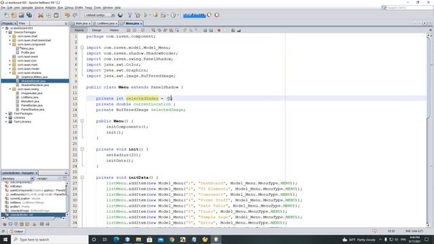Image resolution: width=434 pixels, height=244 pixels.
Task: Click the Shift Line Left editor icon
Action: 205,30
